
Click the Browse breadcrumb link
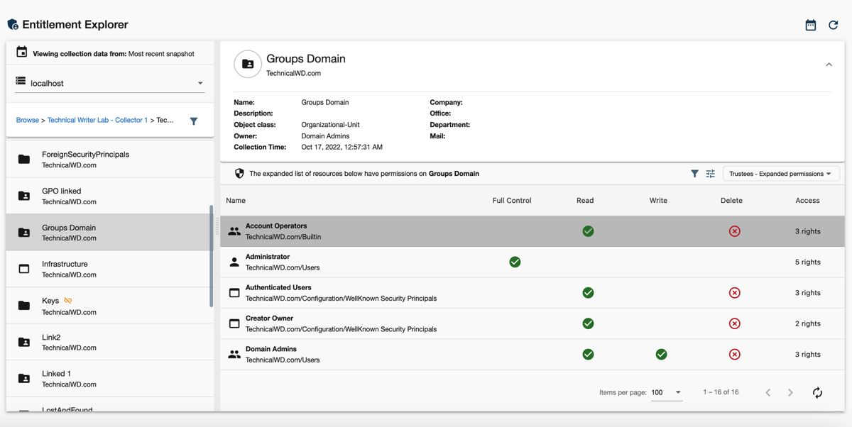coord(27,120)
